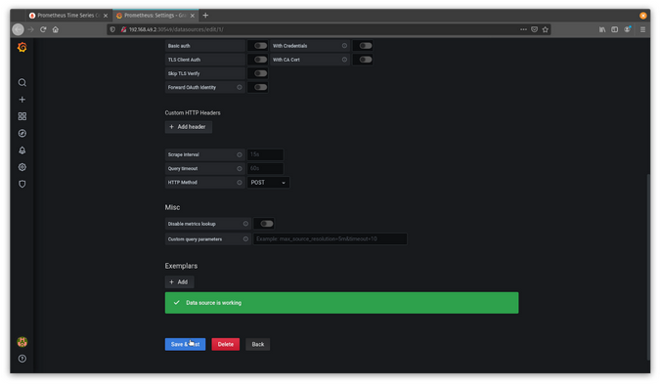Open the Dashboards grid icon in sidebar

tap(22, 116)
